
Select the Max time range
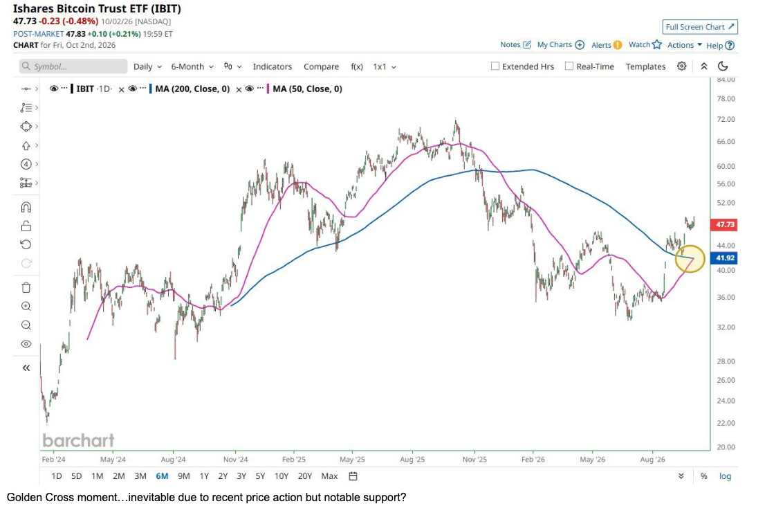coord(329,476)
